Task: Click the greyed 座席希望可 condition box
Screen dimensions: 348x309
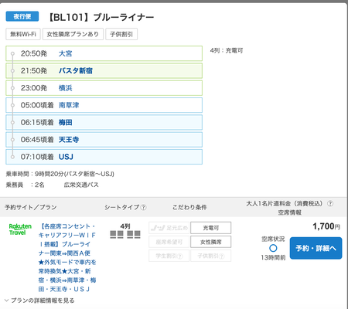Action: pyautogui.click(x=169, y=242)
